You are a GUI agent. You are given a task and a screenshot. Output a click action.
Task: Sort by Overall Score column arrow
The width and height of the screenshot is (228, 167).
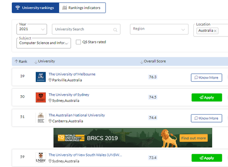click(x=141, y=62)
